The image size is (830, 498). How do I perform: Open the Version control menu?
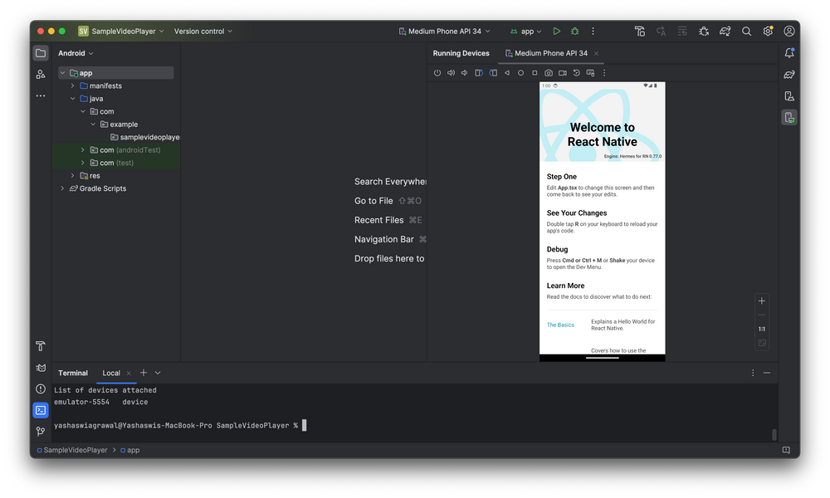tap(202, 31)
